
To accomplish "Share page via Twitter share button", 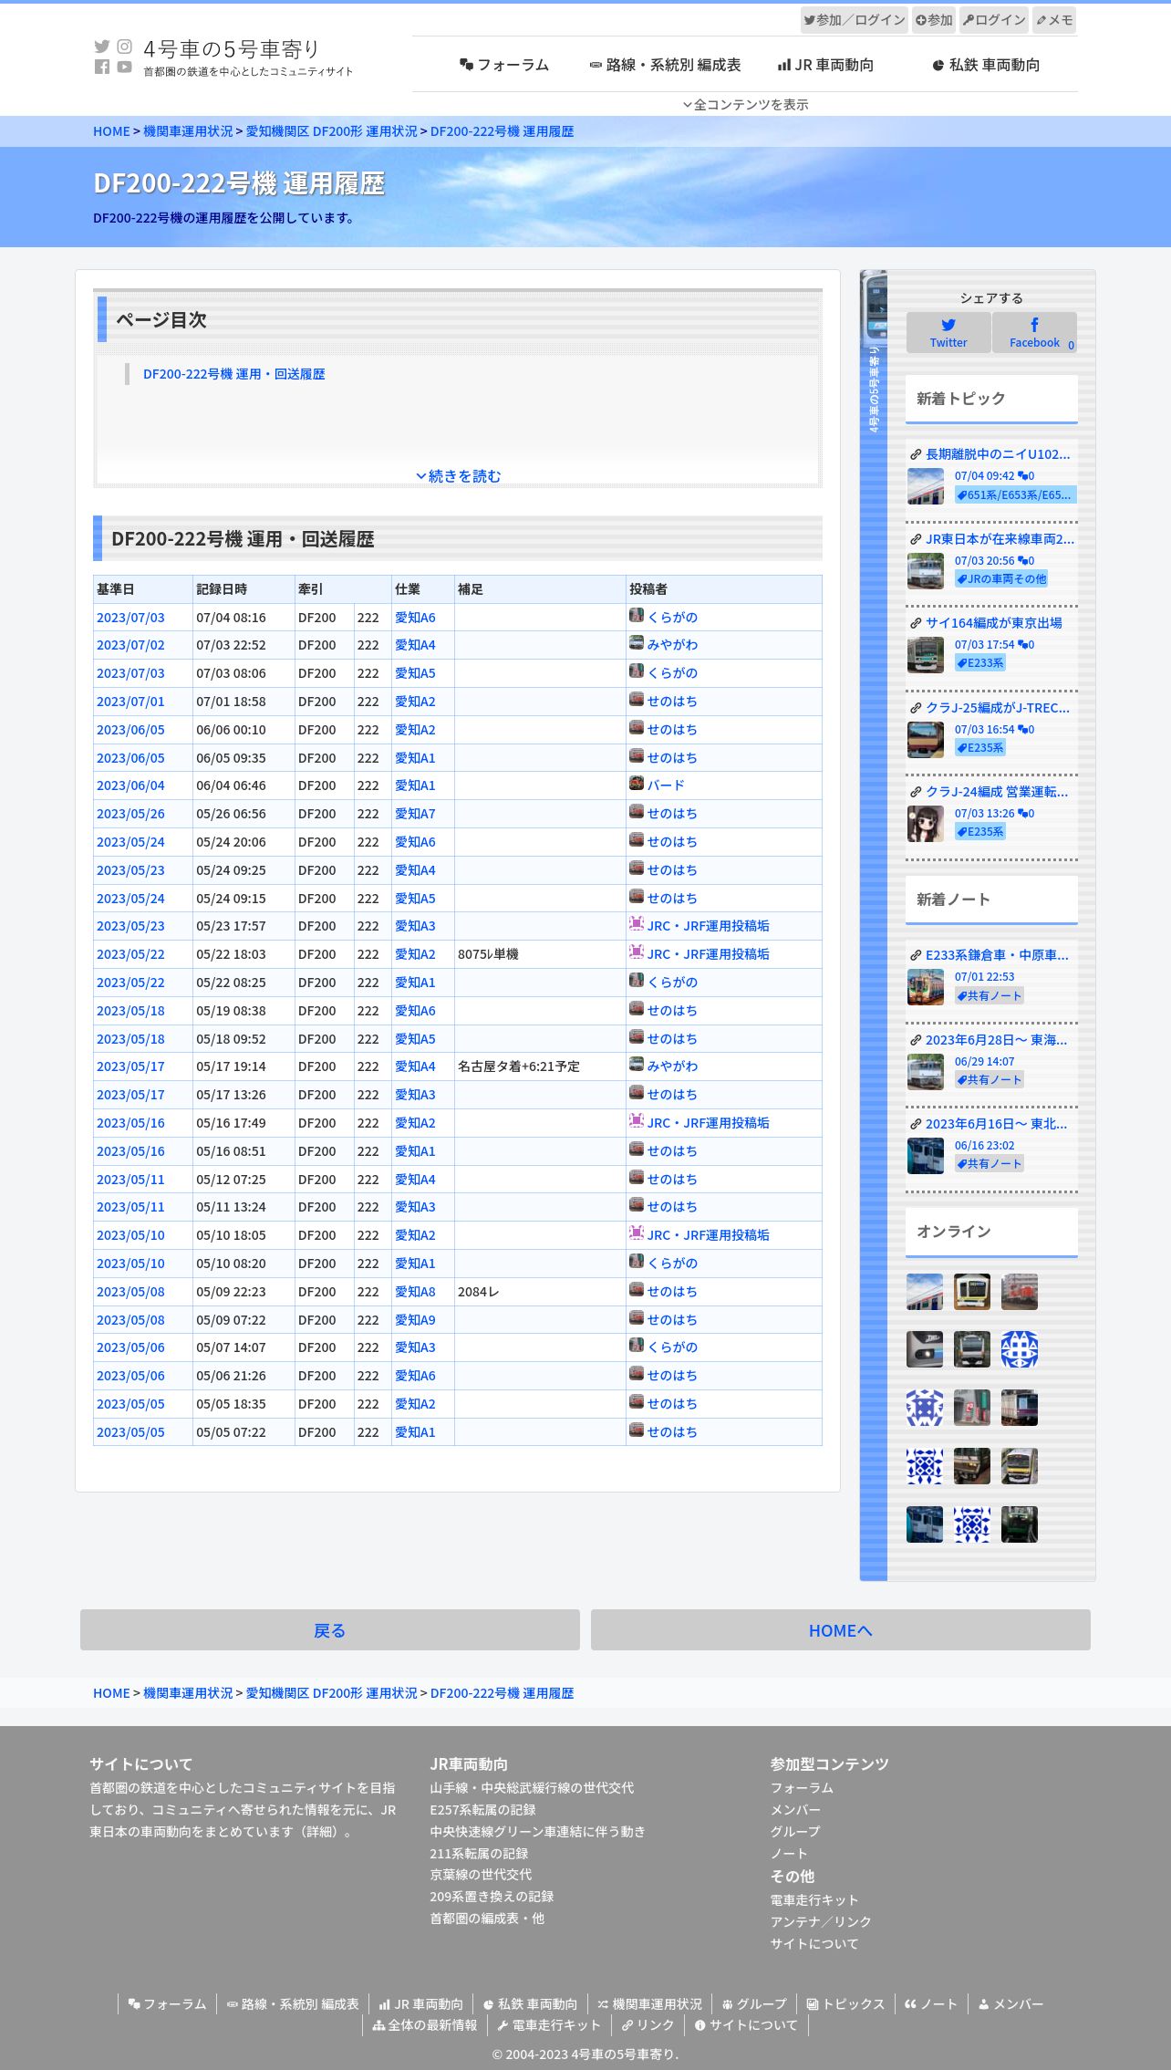I will click(948, 332).
